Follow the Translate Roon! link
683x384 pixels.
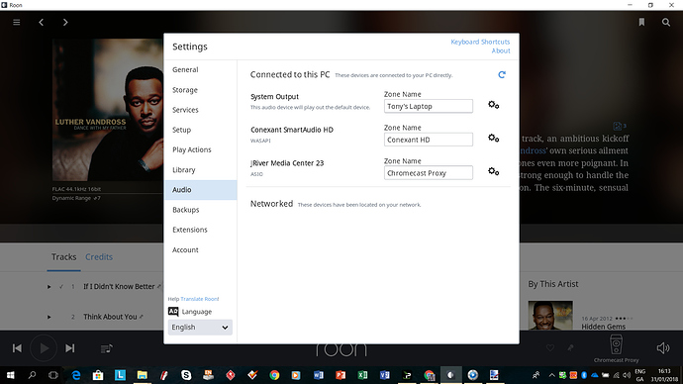[200, 299]
